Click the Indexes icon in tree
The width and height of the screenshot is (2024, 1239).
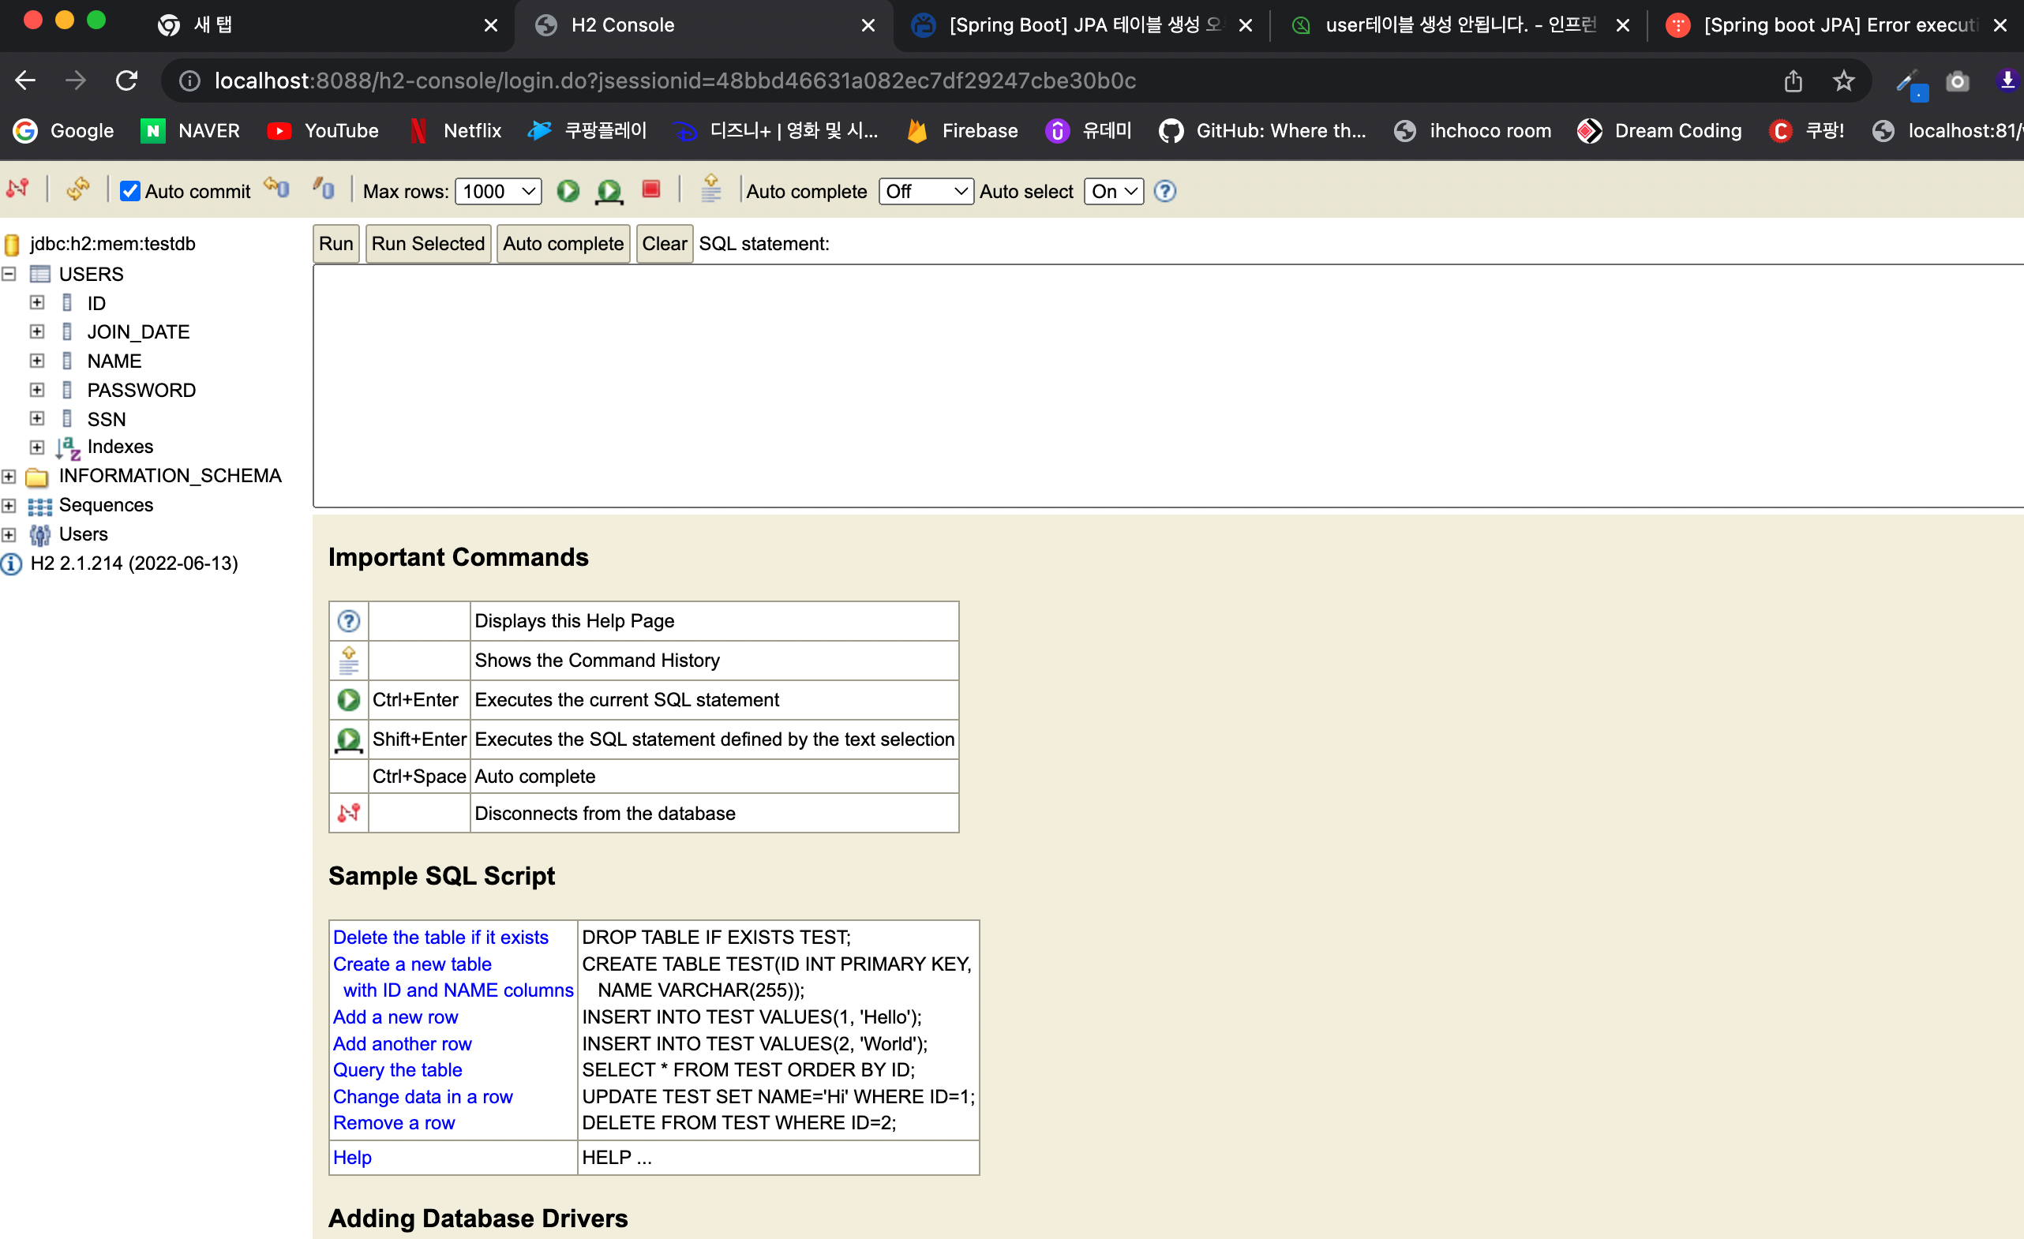68,447
